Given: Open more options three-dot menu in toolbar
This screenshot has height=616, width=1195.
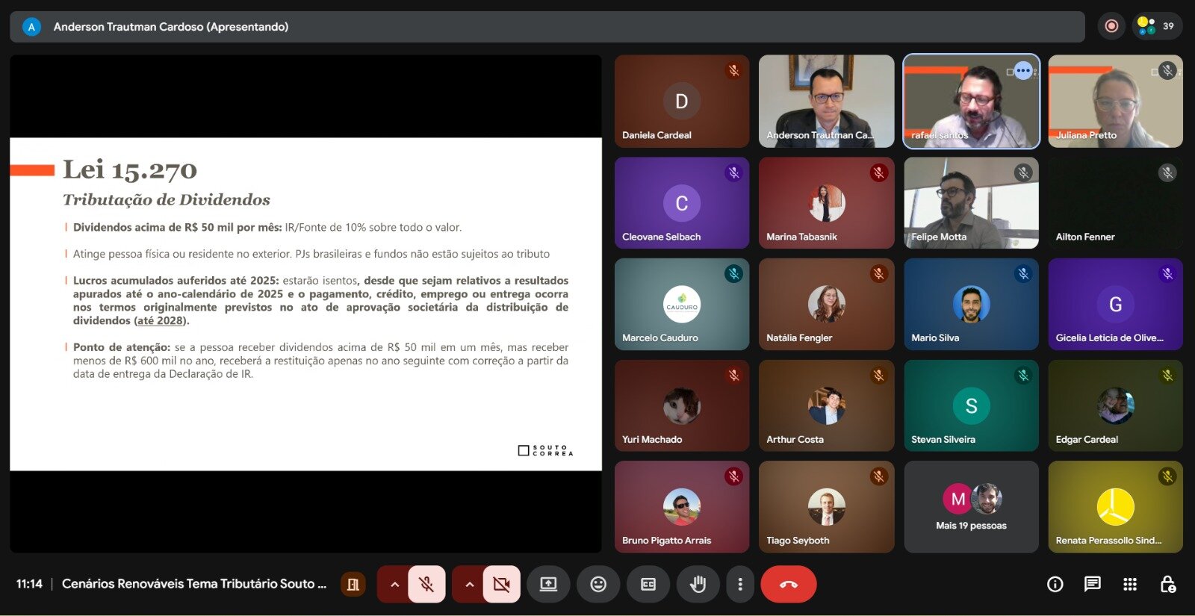Looking at the screenshot, I should (x=740, y=584).
